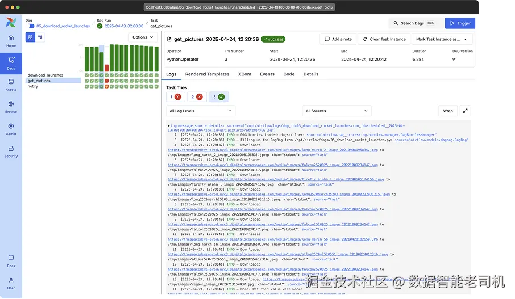Open the Browse sidebar menu
Image resolution: width=515 pixels, height=299 pixels.
pyautogui.click(x=11, y=107)
